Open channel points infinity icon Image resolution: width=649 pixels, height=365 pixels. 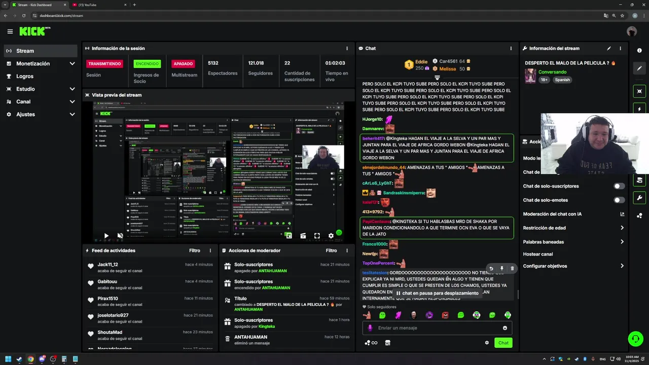click(371, 343)
